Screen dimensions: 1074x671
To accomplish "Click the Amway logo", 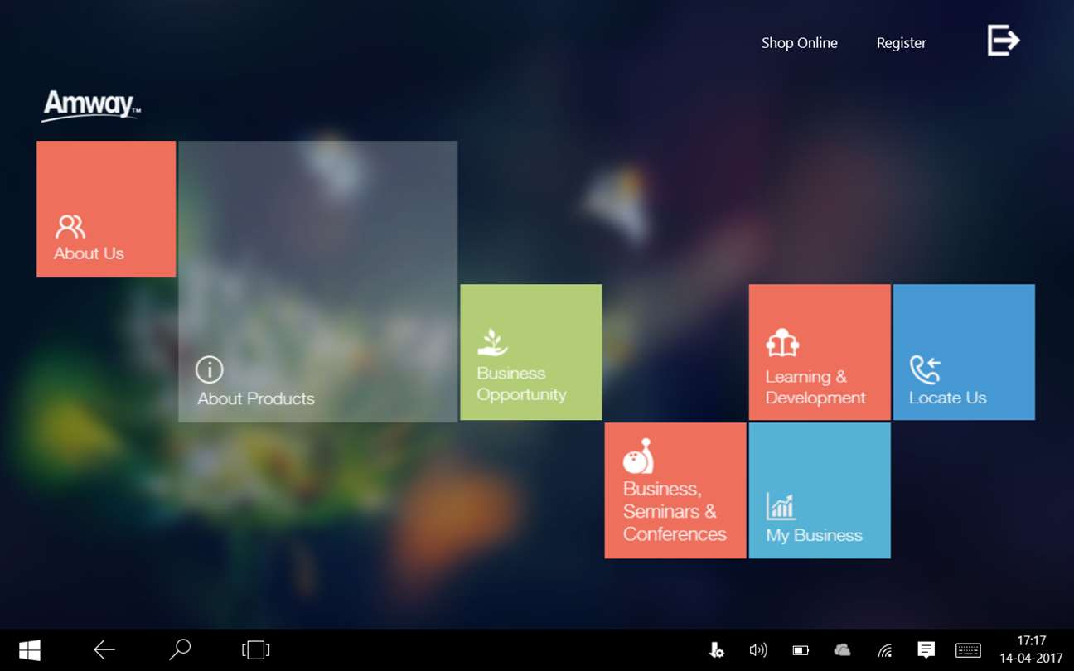I will (91, 106).
